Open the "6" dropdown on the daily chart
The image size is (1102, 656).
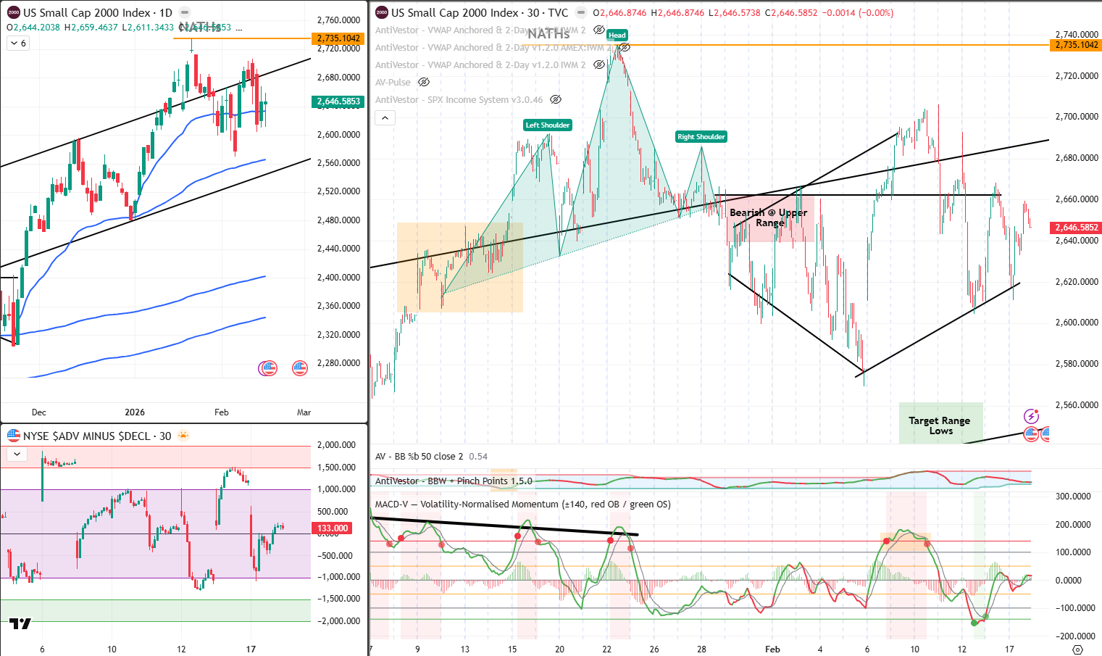(17, 43)
